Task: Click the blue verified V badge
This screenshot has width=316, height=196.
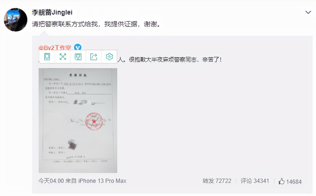Action: pyautogui.click(x=78, y=47)
